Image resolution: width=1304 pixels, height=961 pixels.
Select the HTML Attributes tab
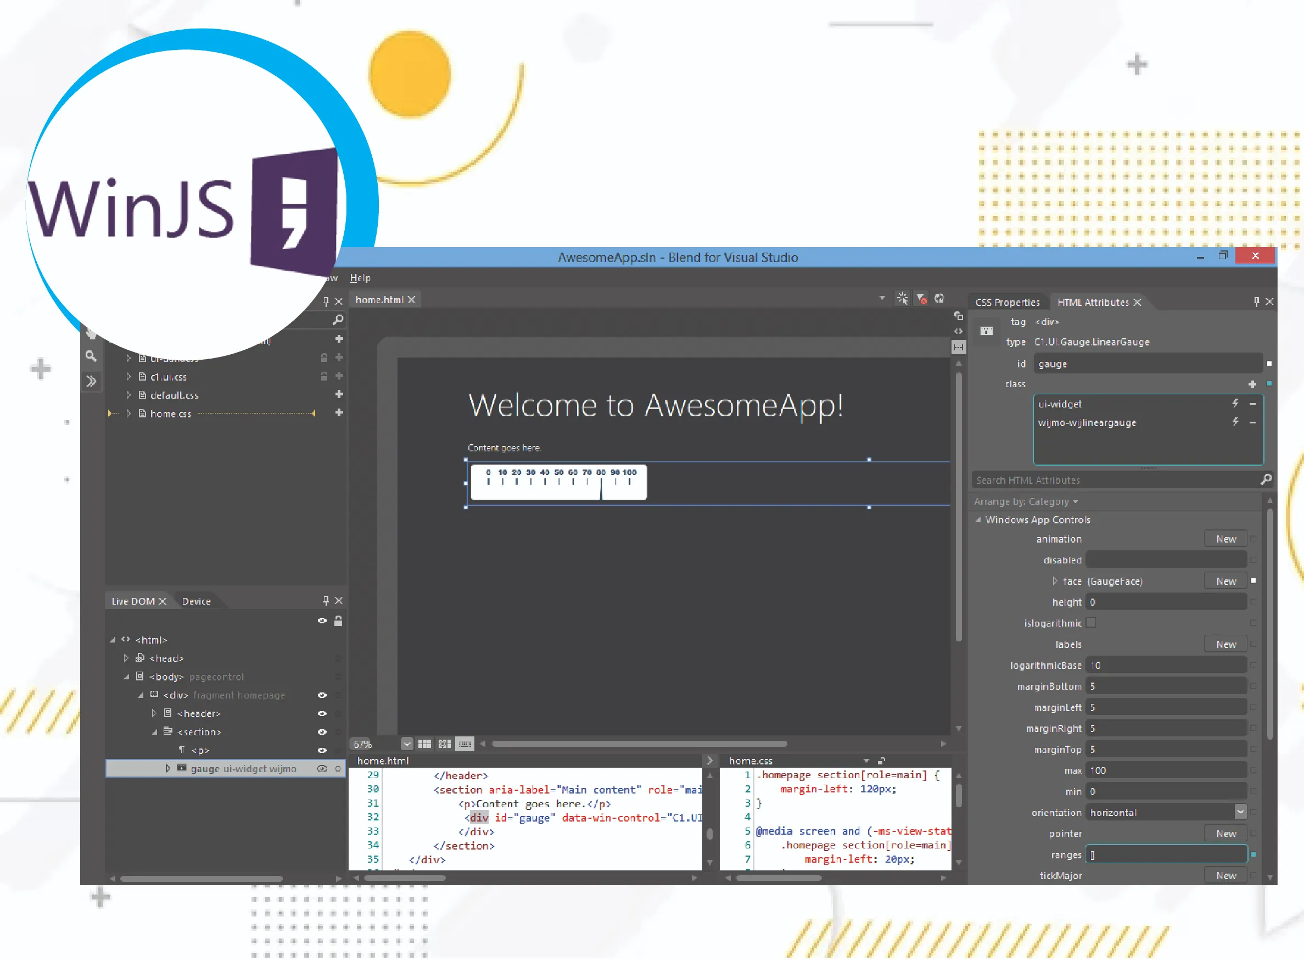point(1093,302)
